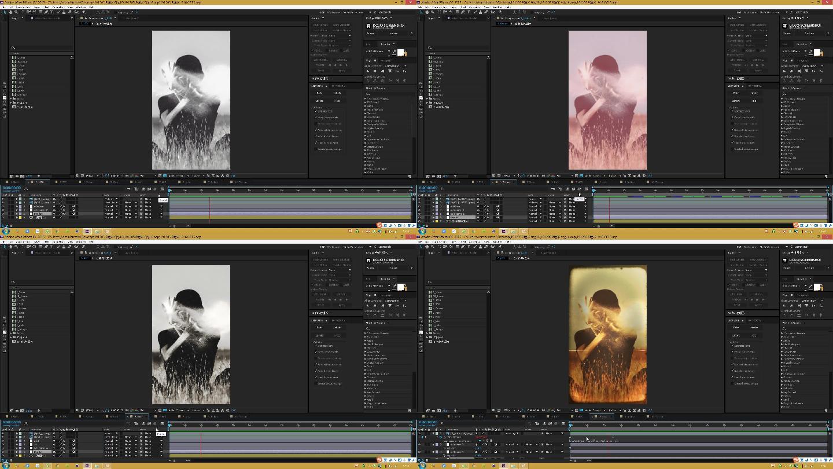Select the Rectangle shape tool in bottom-left window
Screen dimensions: 833x469
pyautogui.click(x=41, y=247)
